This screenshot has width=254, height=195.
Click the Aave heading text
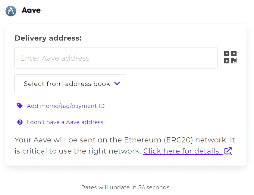coord(31,10)
